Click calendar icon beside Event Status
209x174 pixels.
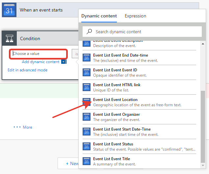coord(87,147)
